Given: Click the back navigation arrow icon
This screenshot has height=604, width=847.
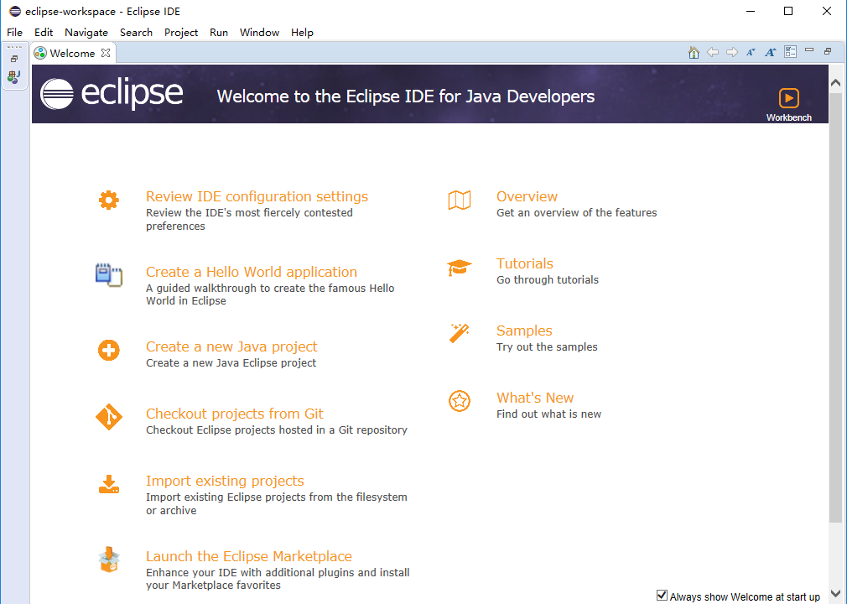Looking at the screenshot, I should [713, 51].
